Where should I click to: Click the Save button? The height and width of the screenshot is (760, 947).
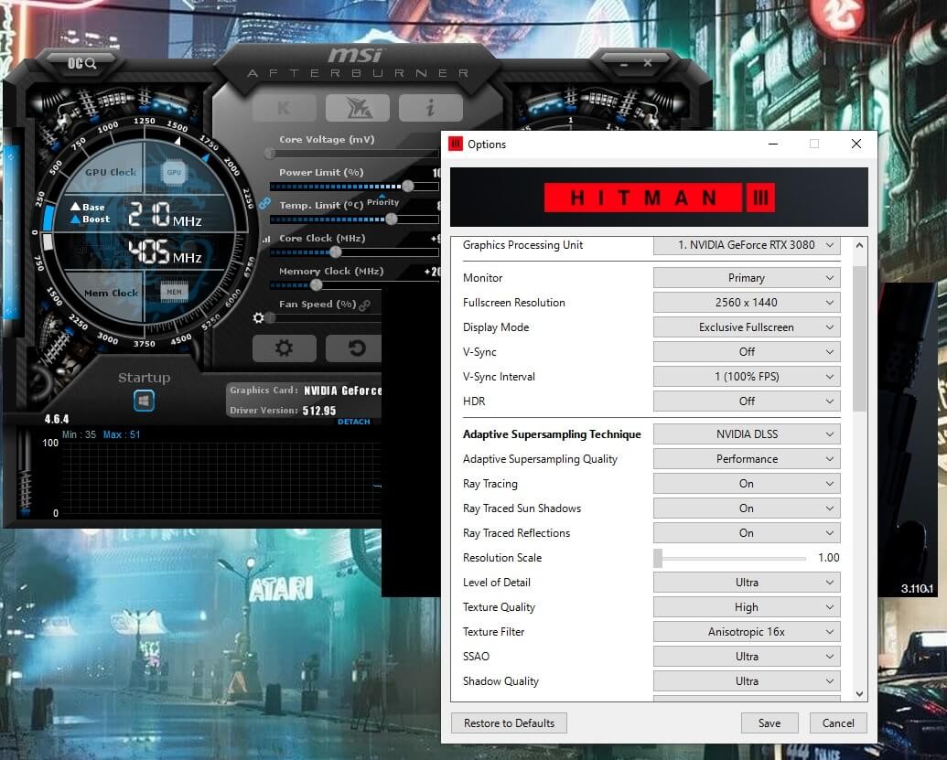pyautogui.click(x=769, y=723)
